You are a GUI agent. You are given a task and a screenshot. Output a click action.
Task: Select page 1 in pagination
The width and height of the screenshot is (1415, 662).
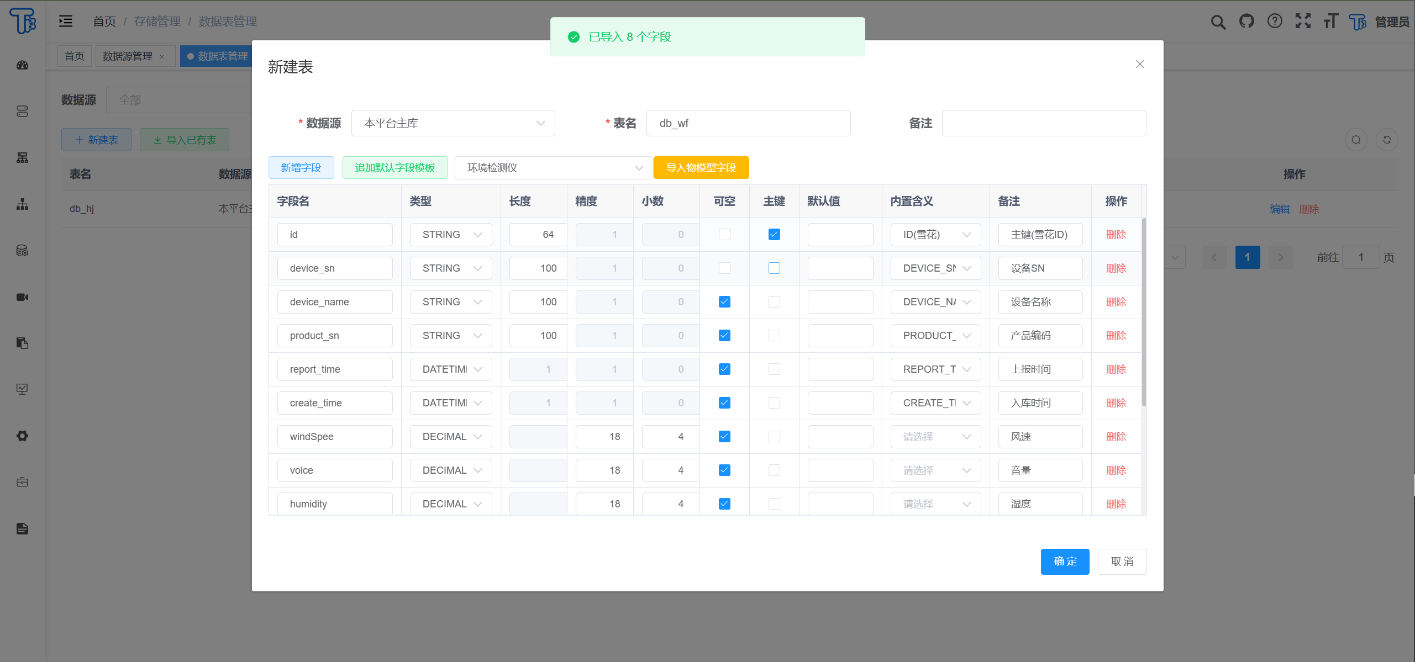coord(1248,257)
